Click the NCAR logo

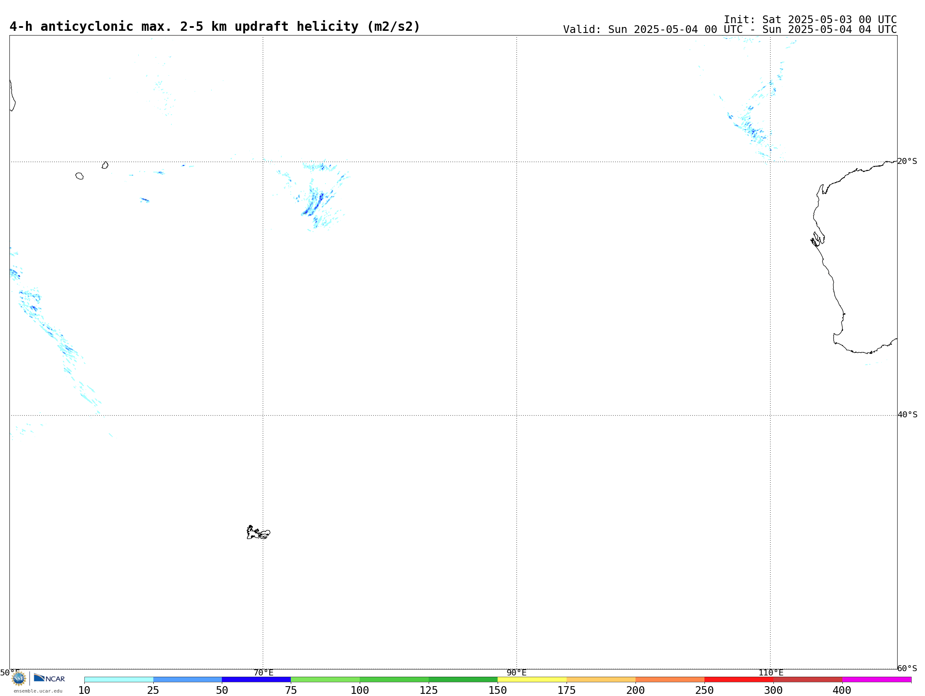[49, 678]
